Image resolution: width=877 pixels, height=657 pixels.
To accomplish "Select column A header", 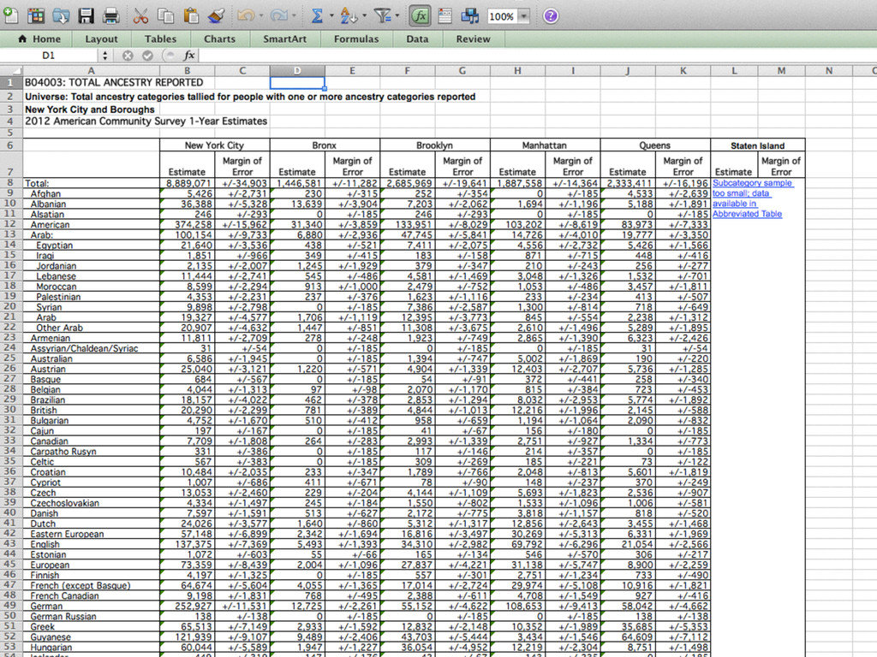I will pos(91,71).
